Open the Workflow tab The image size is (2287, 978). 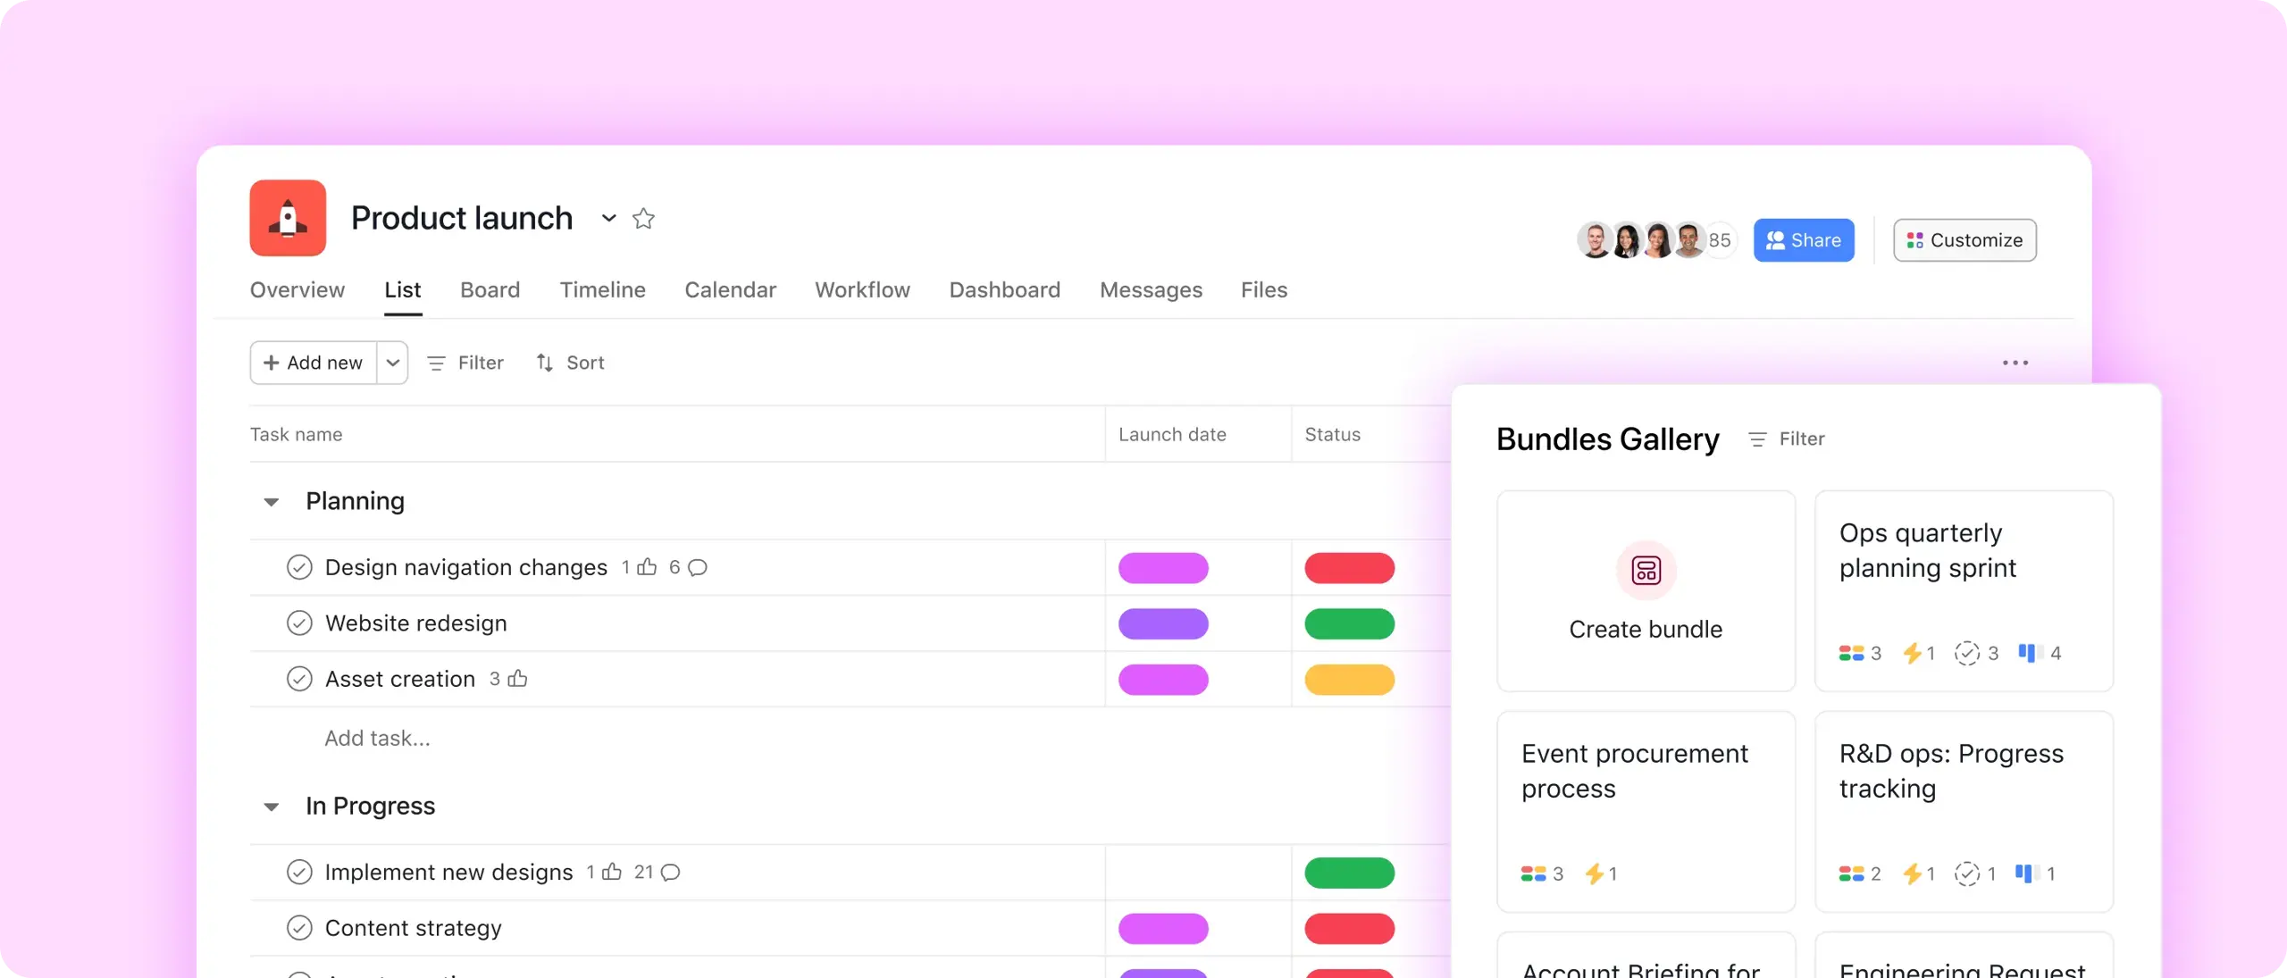[863, 290]
